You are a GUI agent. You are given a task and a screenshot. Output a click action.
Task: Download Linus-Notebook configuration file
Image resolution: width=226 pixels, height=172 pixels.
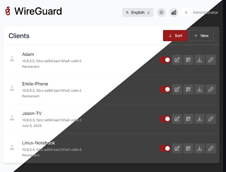[199, 148]
